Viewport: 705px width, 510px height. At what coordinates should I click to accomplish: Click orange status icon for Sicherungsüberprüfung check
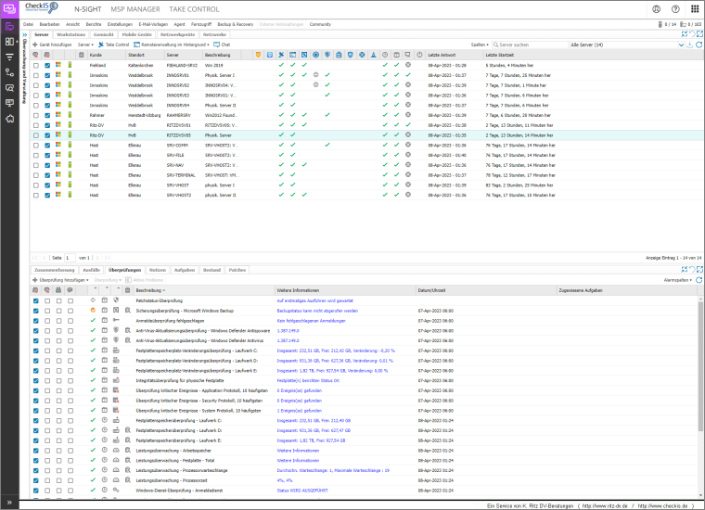[93, 311]
